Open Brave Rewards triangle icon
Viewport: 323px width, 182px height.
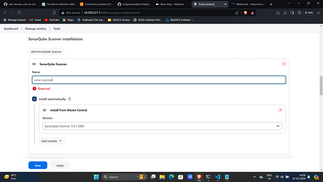[252, 13]
